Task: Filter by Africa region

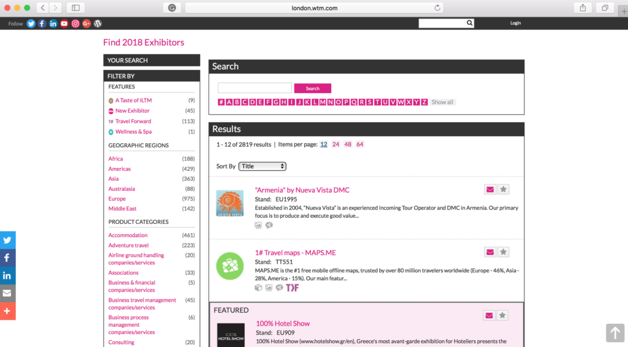Action: pos(115,159)
